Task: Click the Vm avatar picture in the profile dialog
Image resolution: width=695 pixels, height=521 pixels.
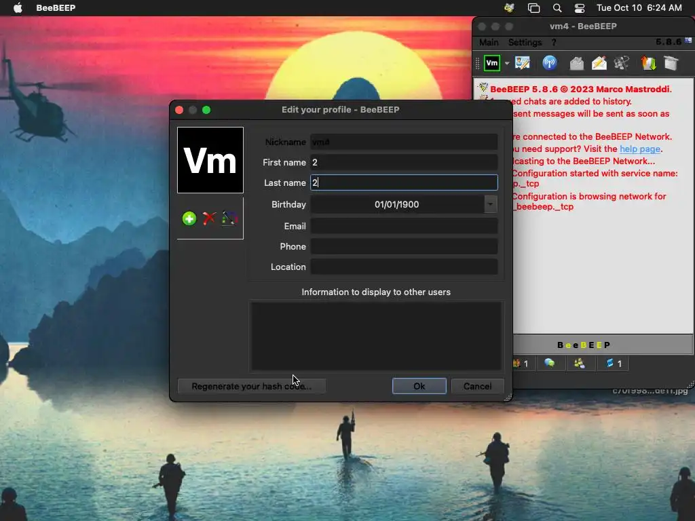Action: 210,160
